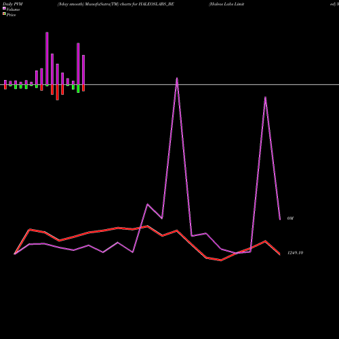Click the second peak of the magenta volume line
Viewport: 339px width, 339px height.
265,98
